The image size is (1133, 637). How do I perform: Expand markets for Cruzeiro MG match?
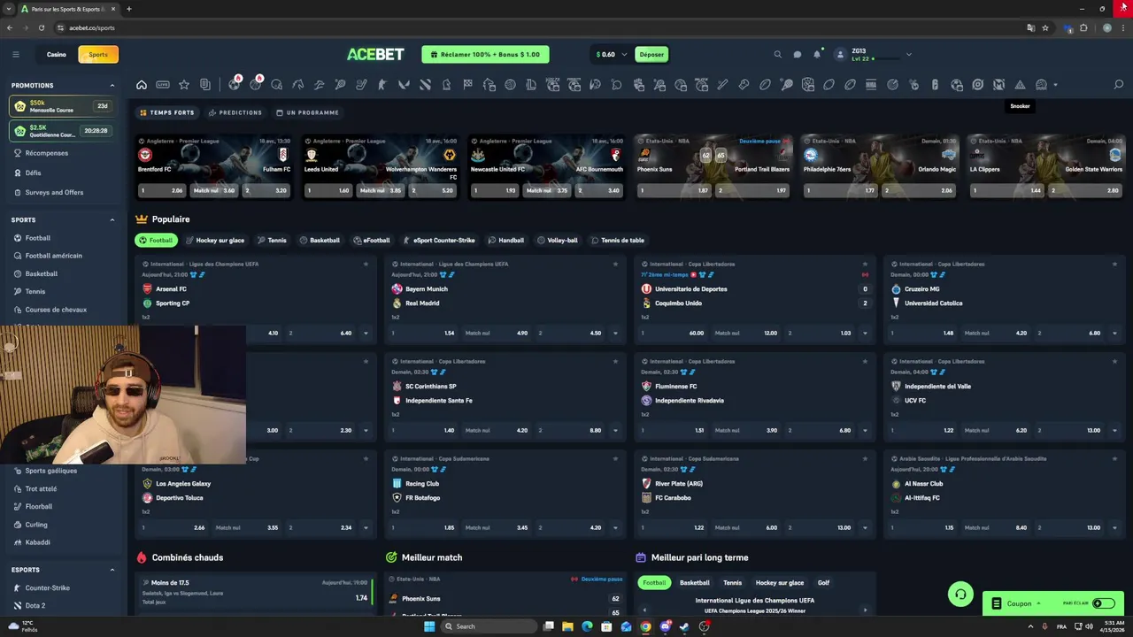coord(1114,334)
